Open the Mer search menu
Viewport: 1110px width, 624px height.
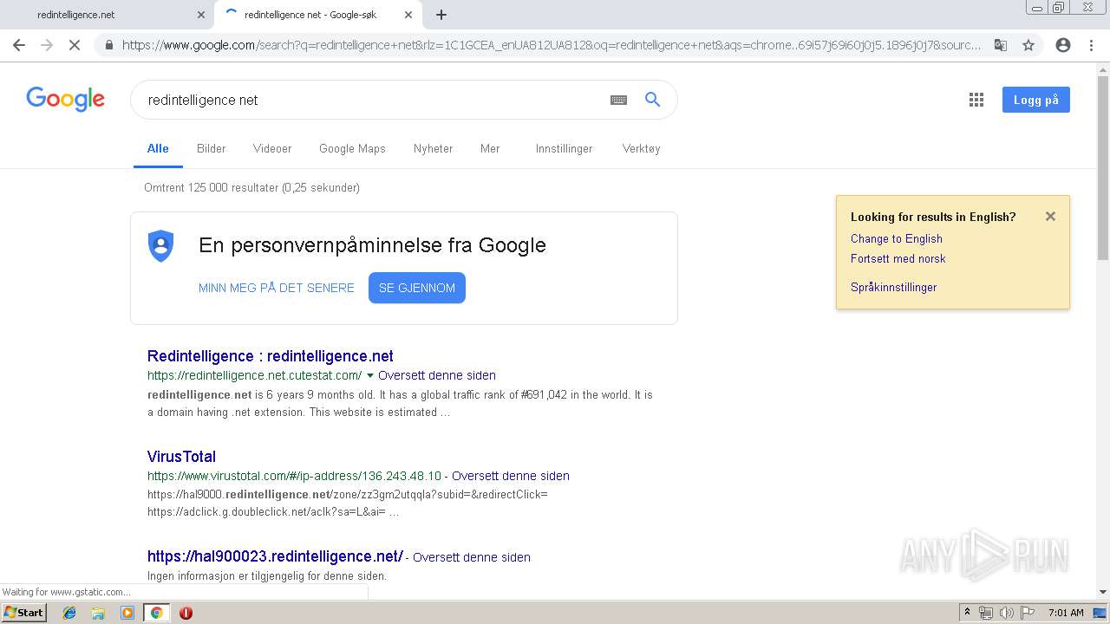(x=490, y=148)
